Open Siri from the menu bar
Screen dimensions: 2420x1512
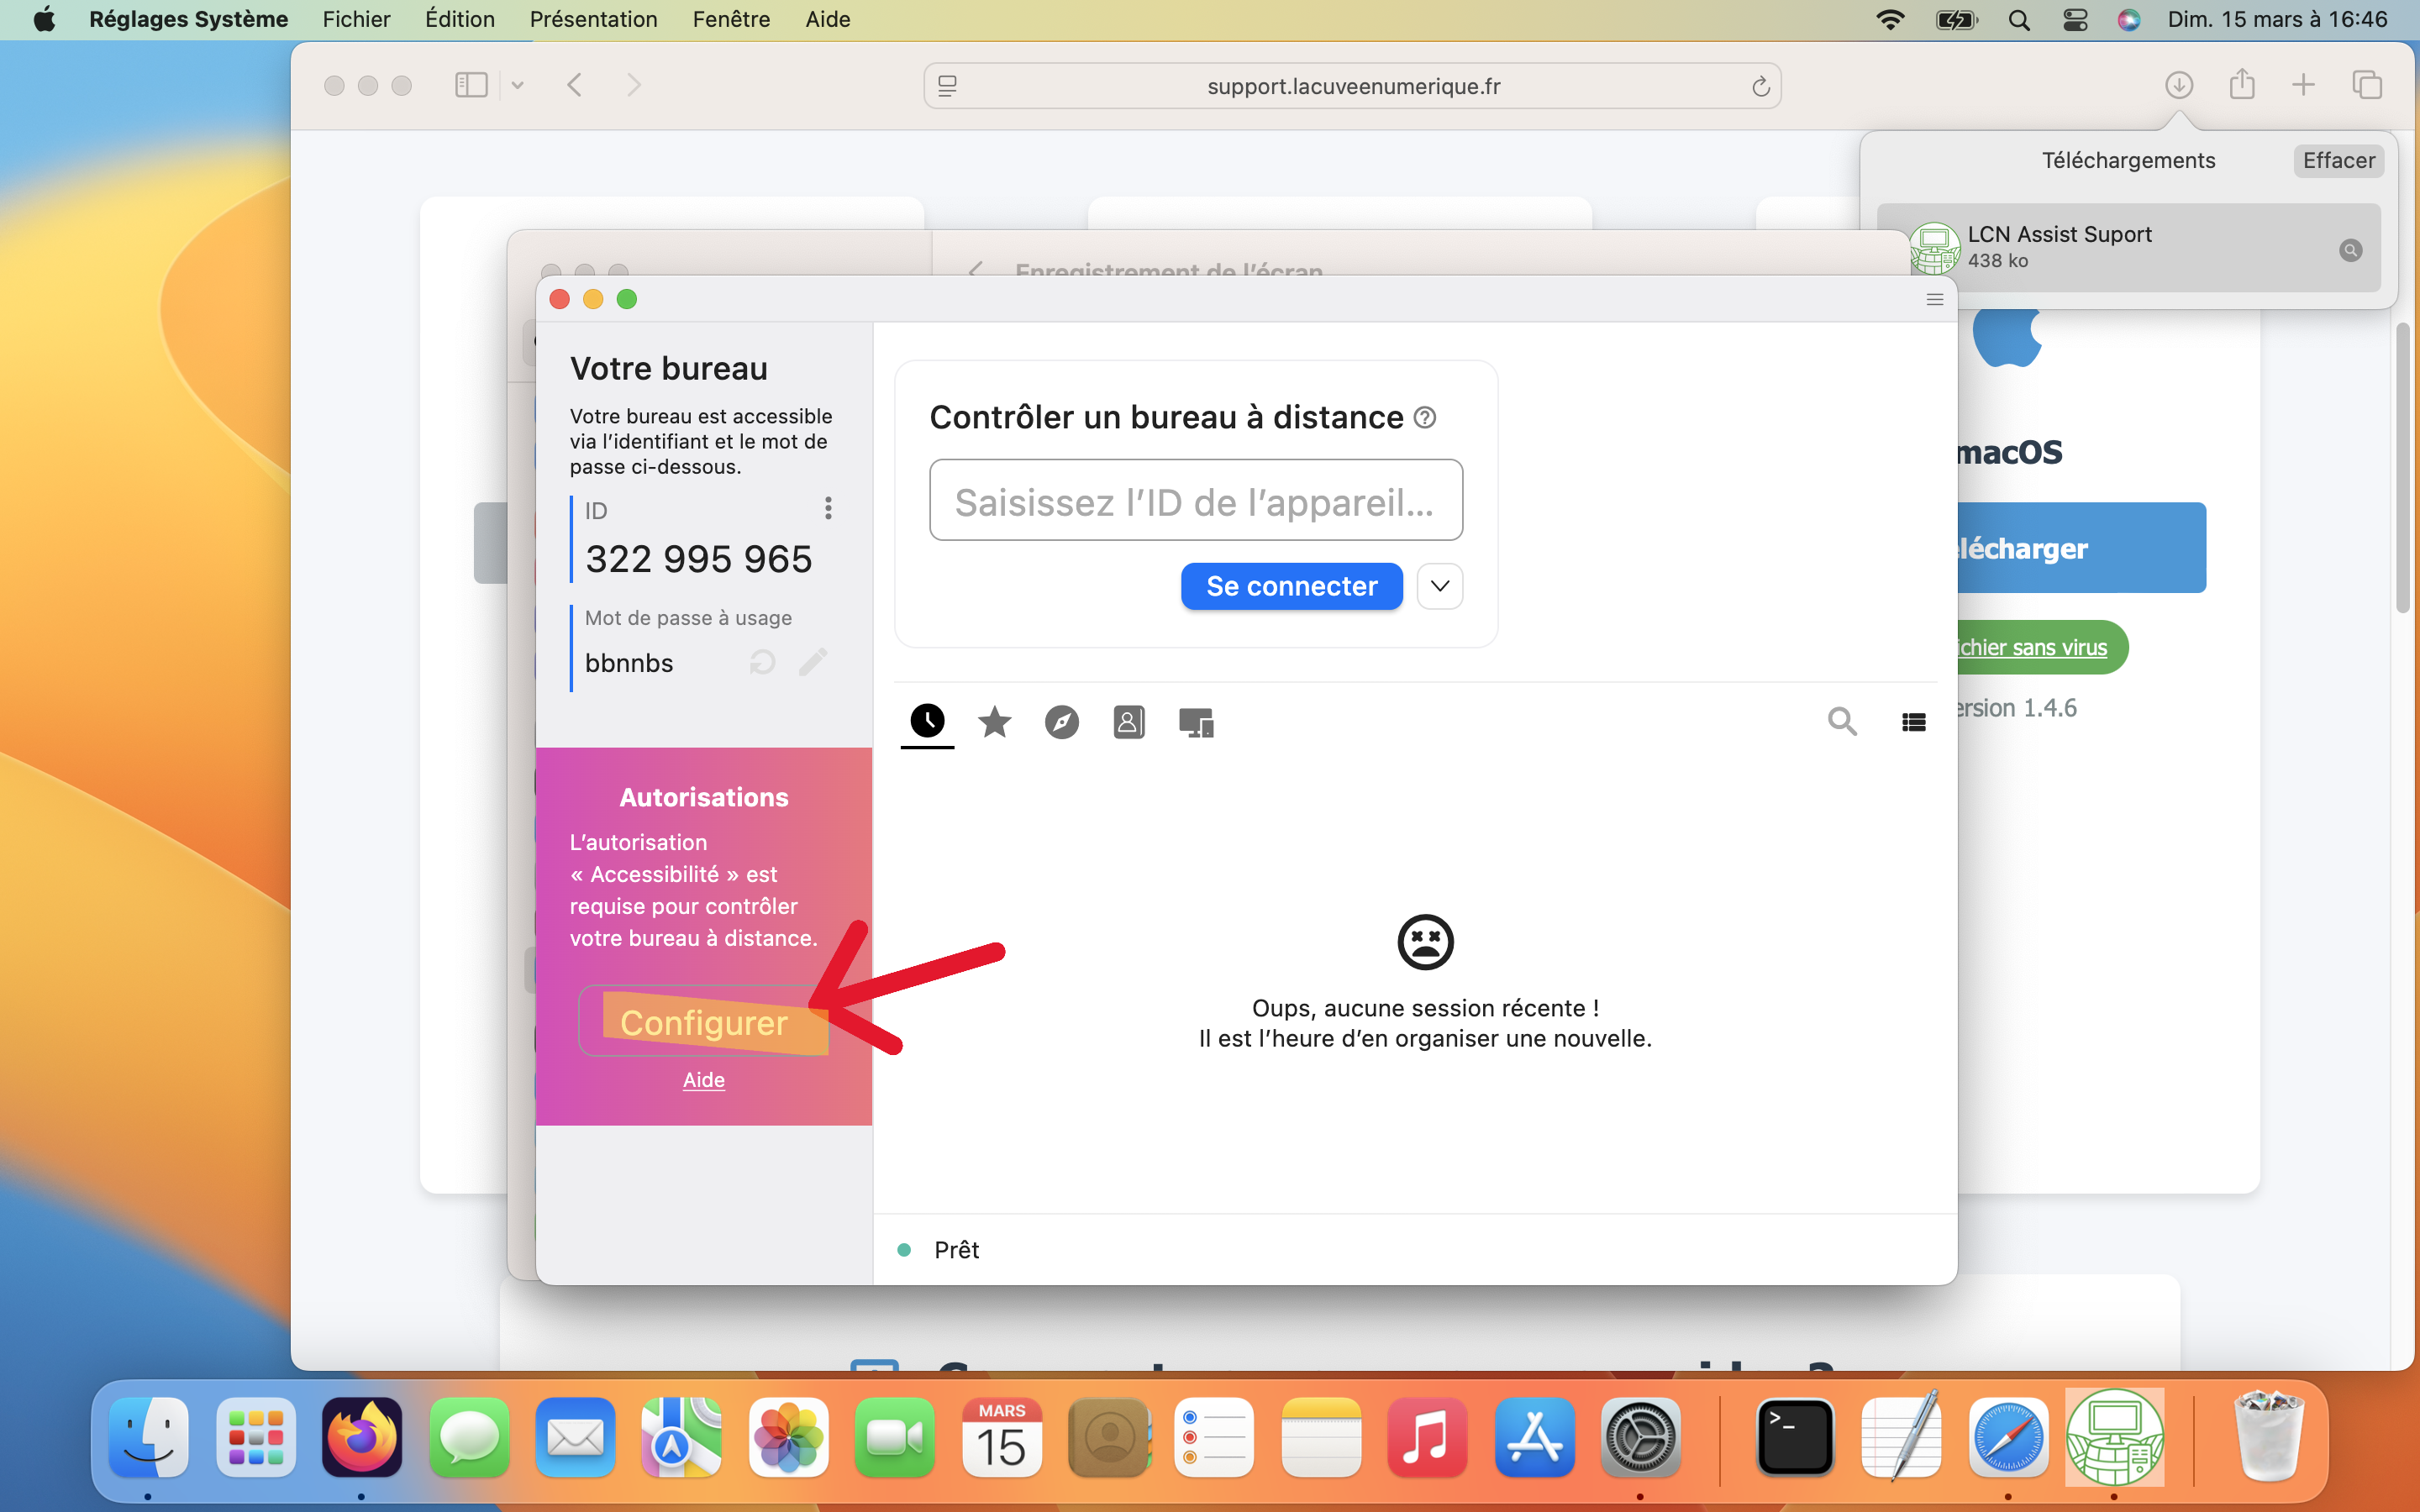(2128, 19)
